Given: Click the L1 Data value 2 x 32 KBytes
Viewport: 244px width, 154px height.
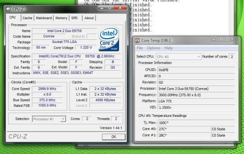Looking at the screenshot, I should (105, 89).
